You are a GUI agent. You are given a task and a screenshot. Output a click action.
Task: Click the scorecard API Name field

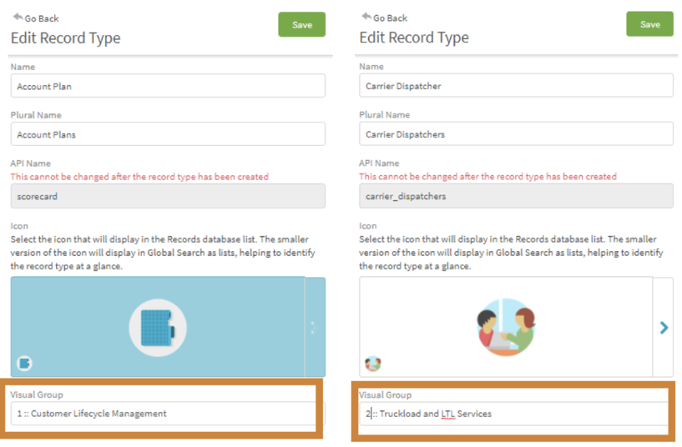[x=168, y=196]
